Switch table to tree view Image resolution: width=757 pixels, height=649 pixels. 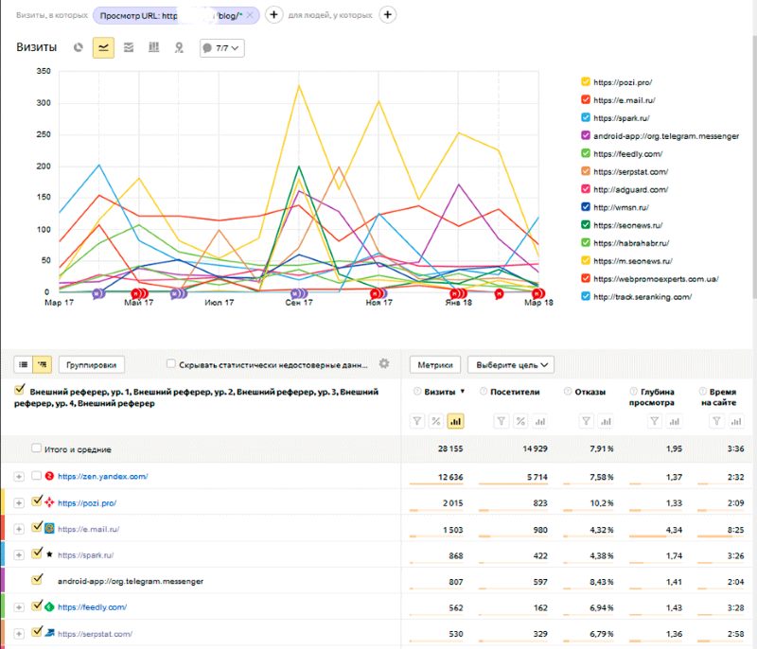[x=42, y=365]
